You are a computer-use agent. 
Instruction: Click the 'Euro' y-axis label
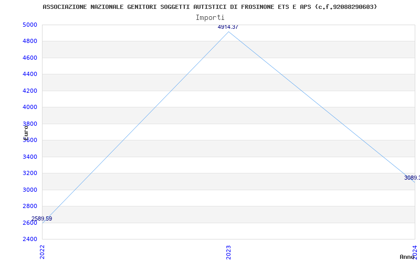[x=26, y=133]
